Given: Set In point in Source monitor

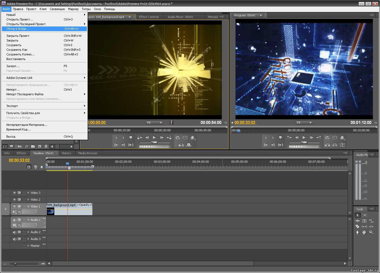Looking at the screenshot, I should tap(116, 138).
